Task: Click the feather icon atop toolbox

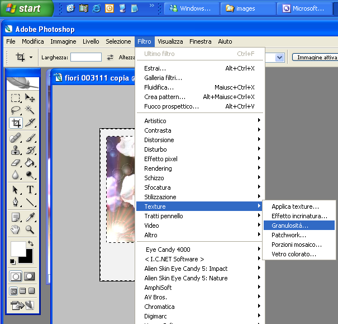Action: (x=23, y=83)
